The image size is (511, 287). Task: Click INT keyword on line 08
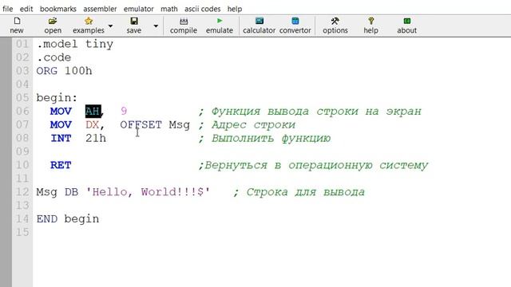point(61,138)
